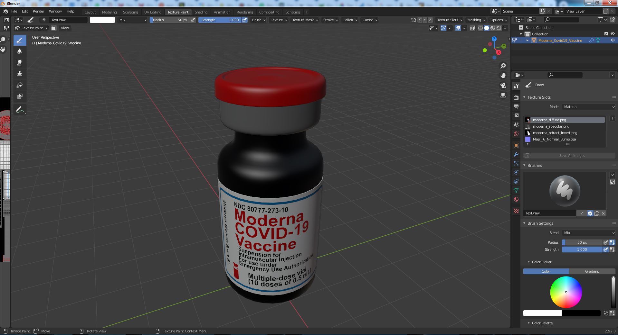Add a new texture paint slot
Screen dimensions: 618x335
[612, 118]
